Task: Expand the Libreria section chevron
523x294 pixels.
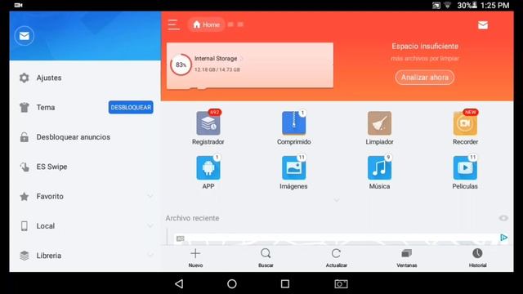Action: click(x=150, y=256)
